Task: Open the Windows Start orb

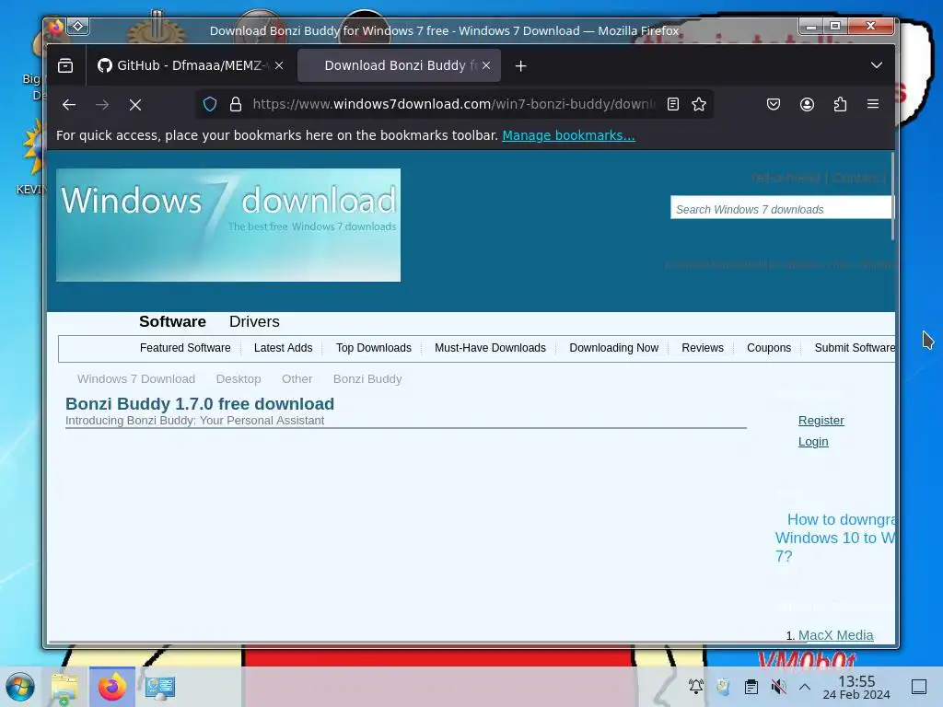Action: [20, 687]
